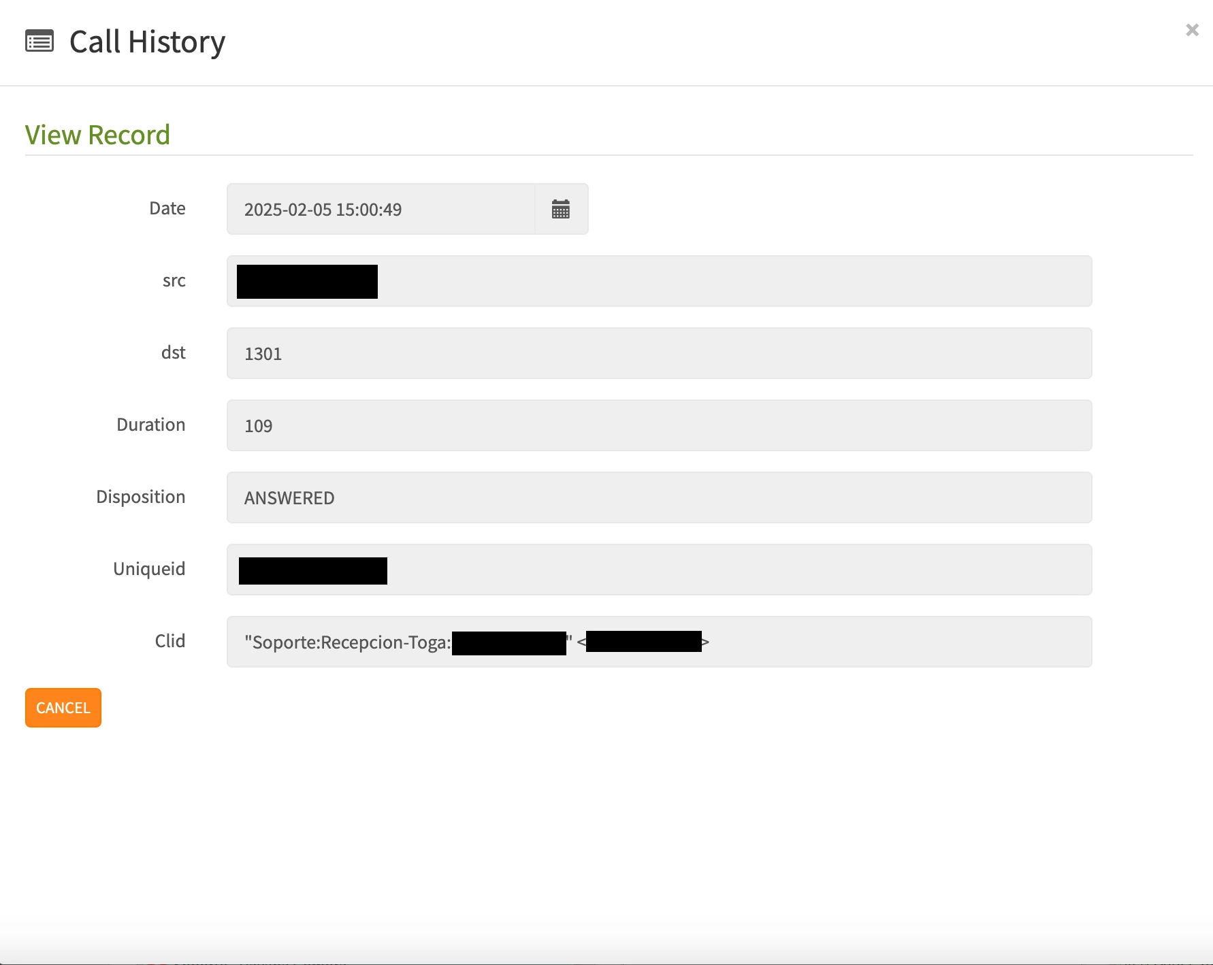Select the dst field containing 1301
The width and height of the screenshot is (1213, 965).
point(659,353)
